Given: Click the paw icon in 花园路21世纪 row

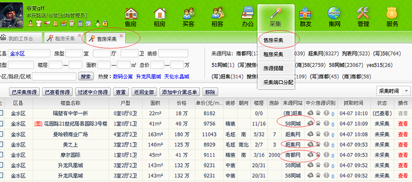Looking at the screenshot, I should tap(318, 123).
